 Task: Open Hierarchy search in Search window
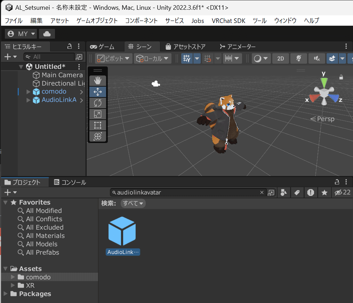79,57
